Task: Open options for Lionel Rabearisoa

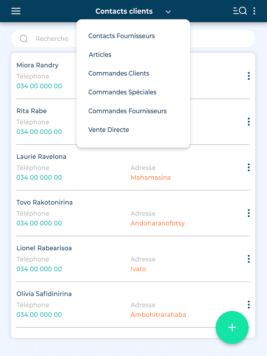Action: click(249, 259)
